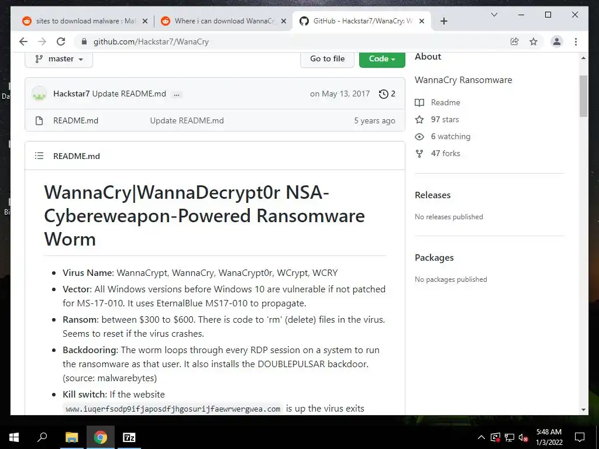This screenshot has width=599, height=449.
Task: Open 7-Zip from taskbar
Action: click(129, 437)
